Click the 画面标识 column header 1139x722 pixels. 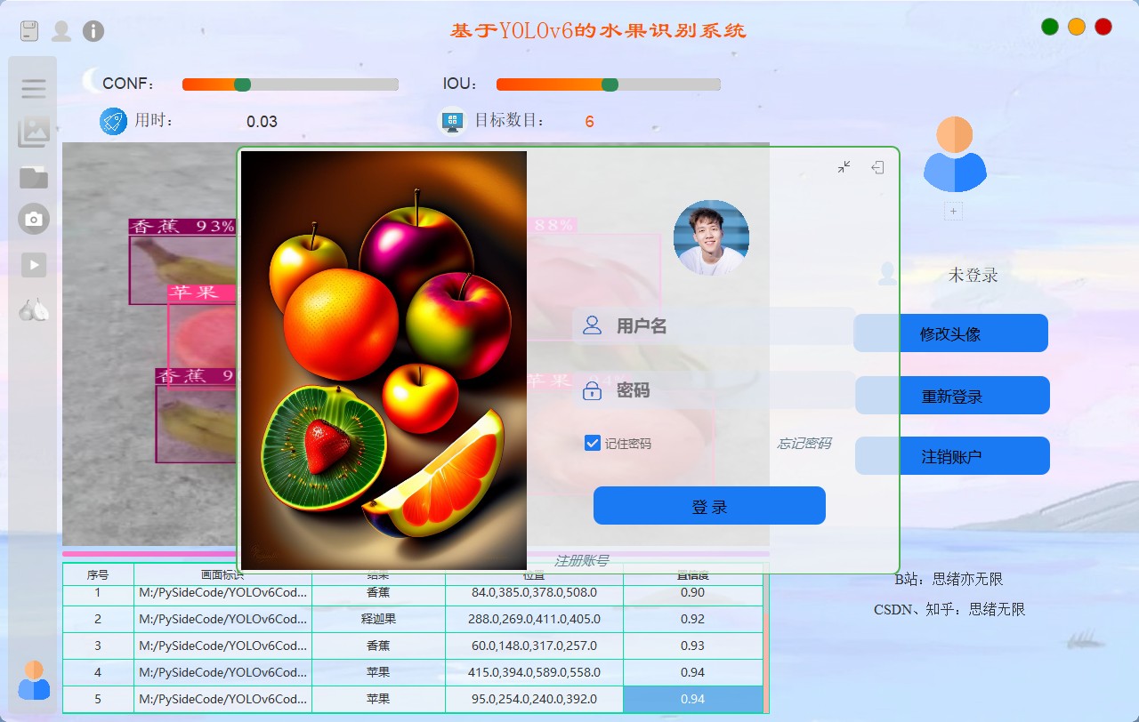pyautogui.click(x=222, y=574)
